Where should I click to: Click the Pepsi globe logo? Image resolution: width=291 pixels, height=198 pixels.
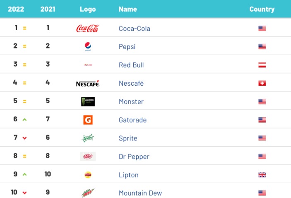[x=88, y=47]
